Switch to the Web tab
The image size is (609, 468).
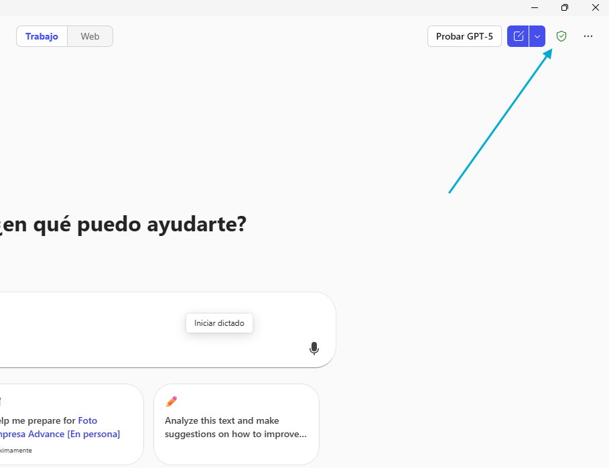90,36
